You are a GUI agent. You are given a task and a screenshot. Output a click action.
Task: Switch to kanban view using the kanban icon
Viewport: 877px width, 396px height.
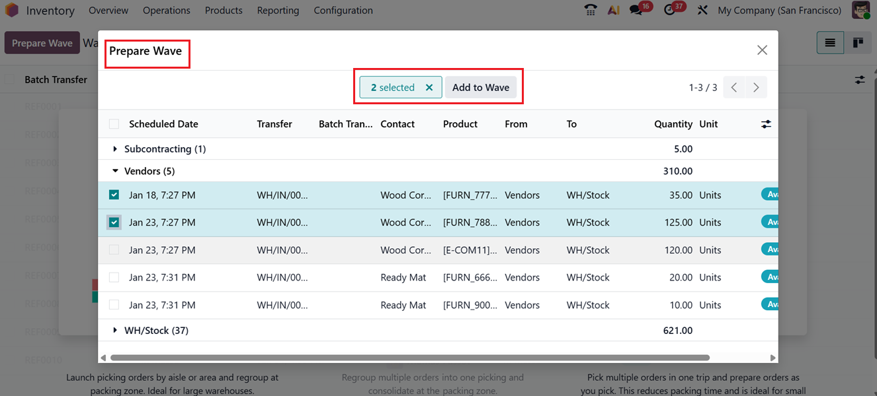(858, 42)
